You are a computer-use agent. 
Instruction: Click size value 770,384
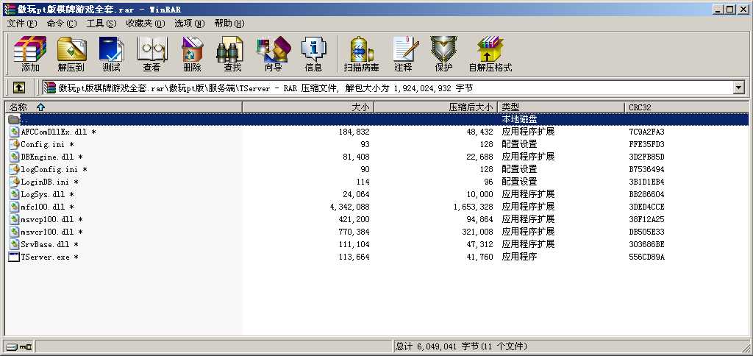[354, 232]
